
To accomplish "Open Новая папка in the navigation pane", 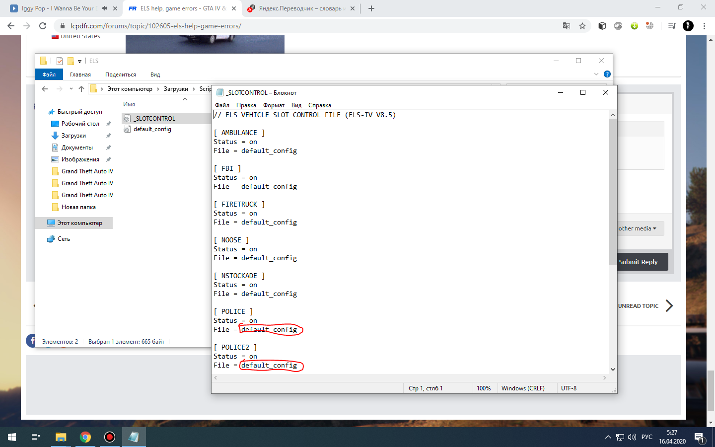I will [x=78, y=207].
